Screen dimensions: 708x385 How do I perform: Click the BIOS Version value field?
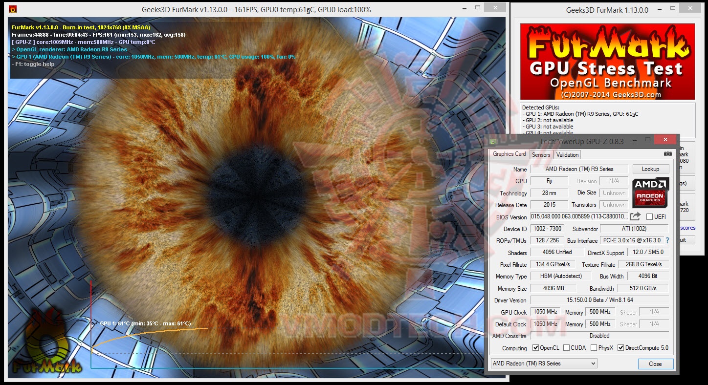(579, 216)
